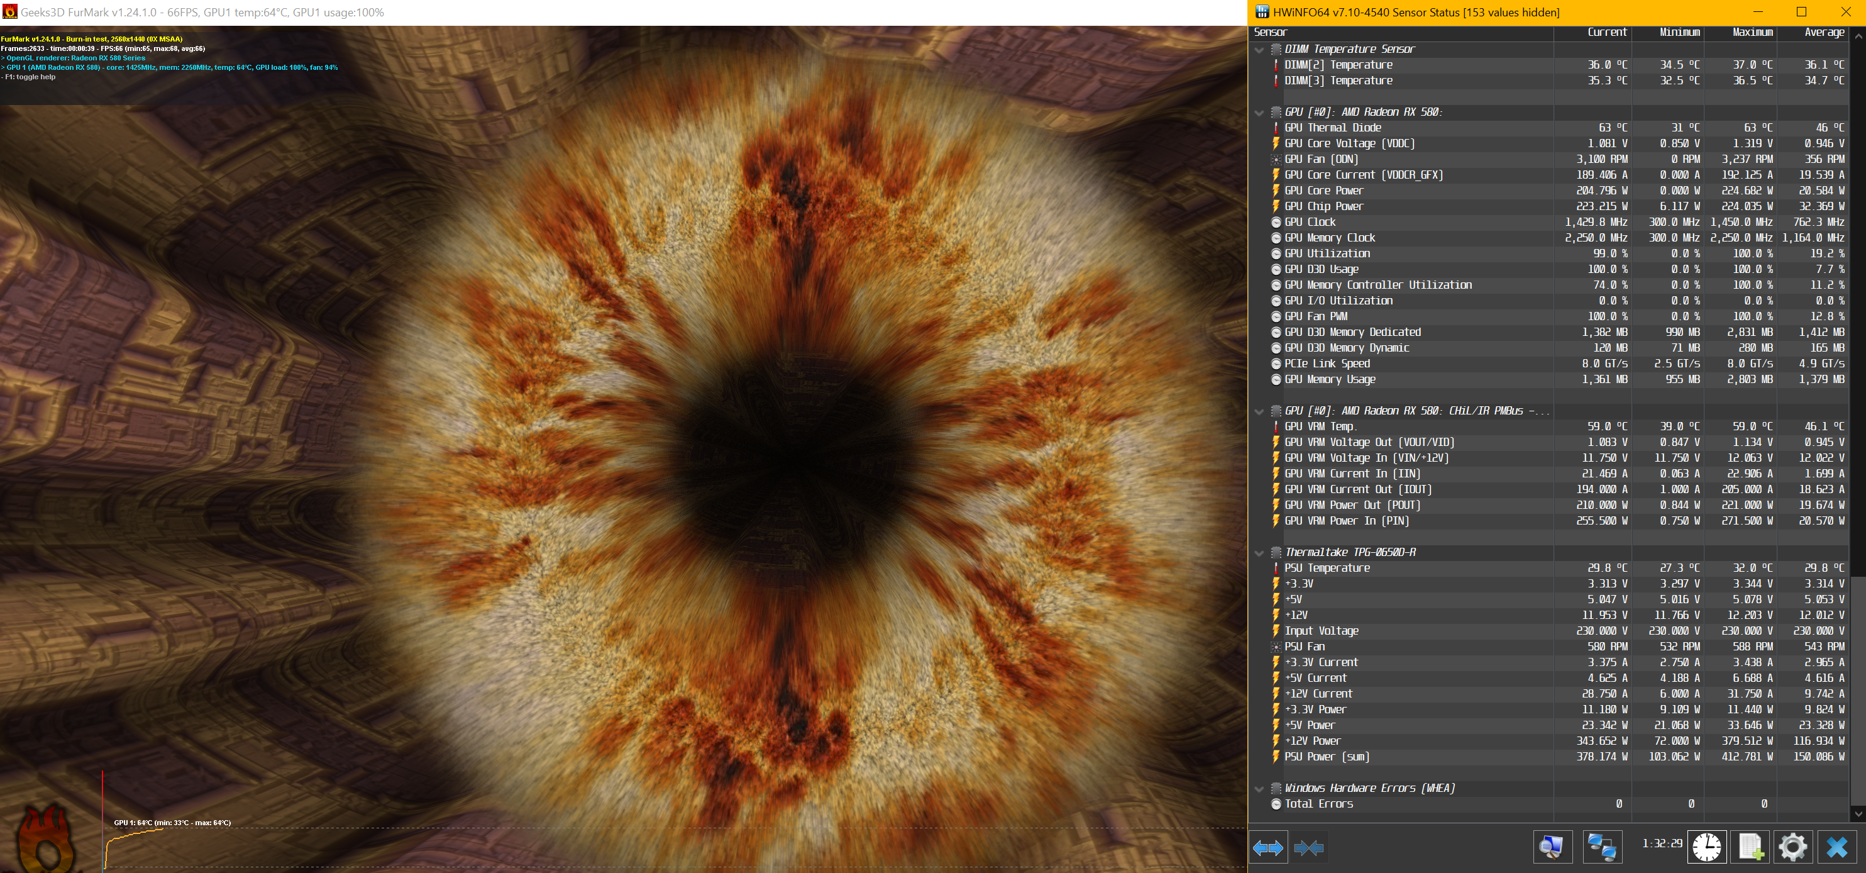Select the GPU Fan PWM row
Image resolution: width=1866 pixels, height=873 pixels.
(1315, 316)
